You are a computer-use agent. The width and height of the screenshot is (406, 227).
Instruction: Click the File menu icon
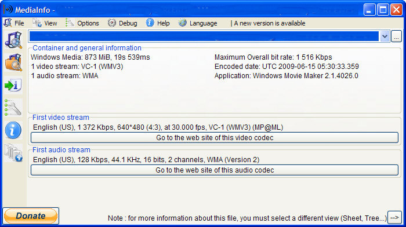point(8,23)
